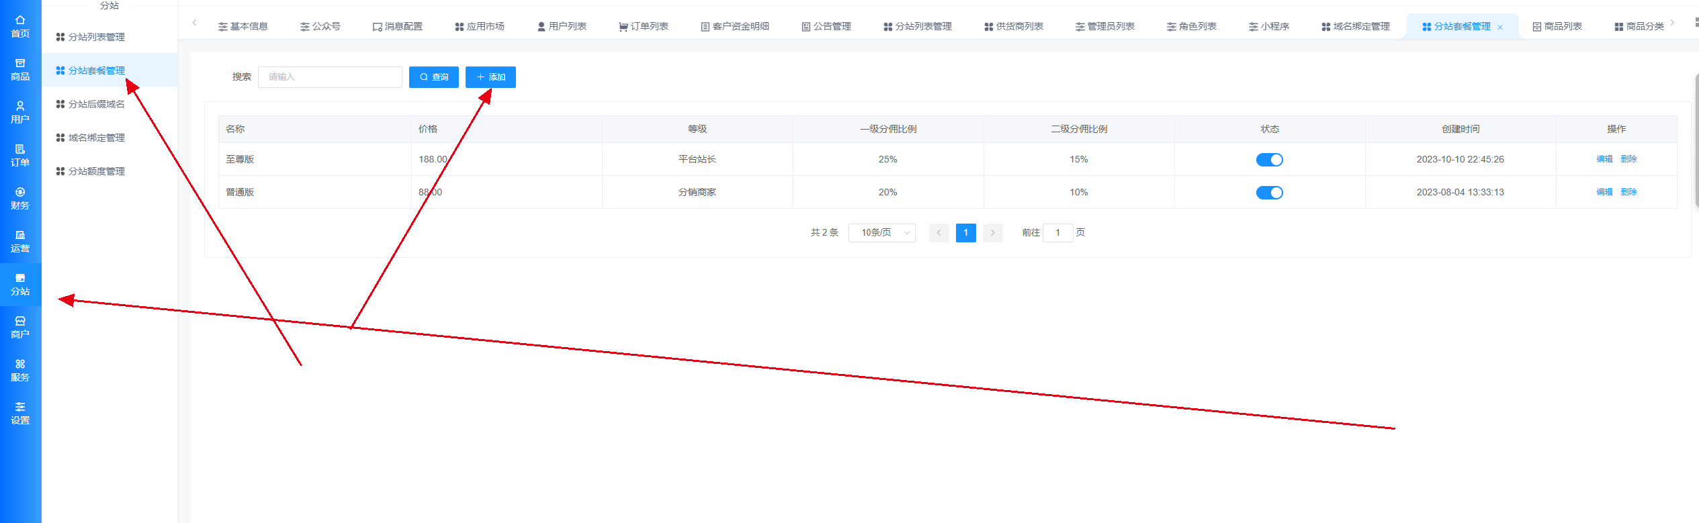
Task: Select the 分站 sidebar section
Action: click(20, 285)
